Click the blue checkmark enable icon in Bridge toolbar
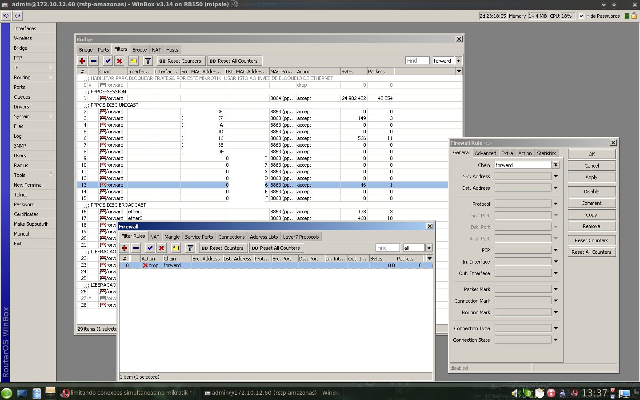Viewport: 640px width, 400px height. 108,61
